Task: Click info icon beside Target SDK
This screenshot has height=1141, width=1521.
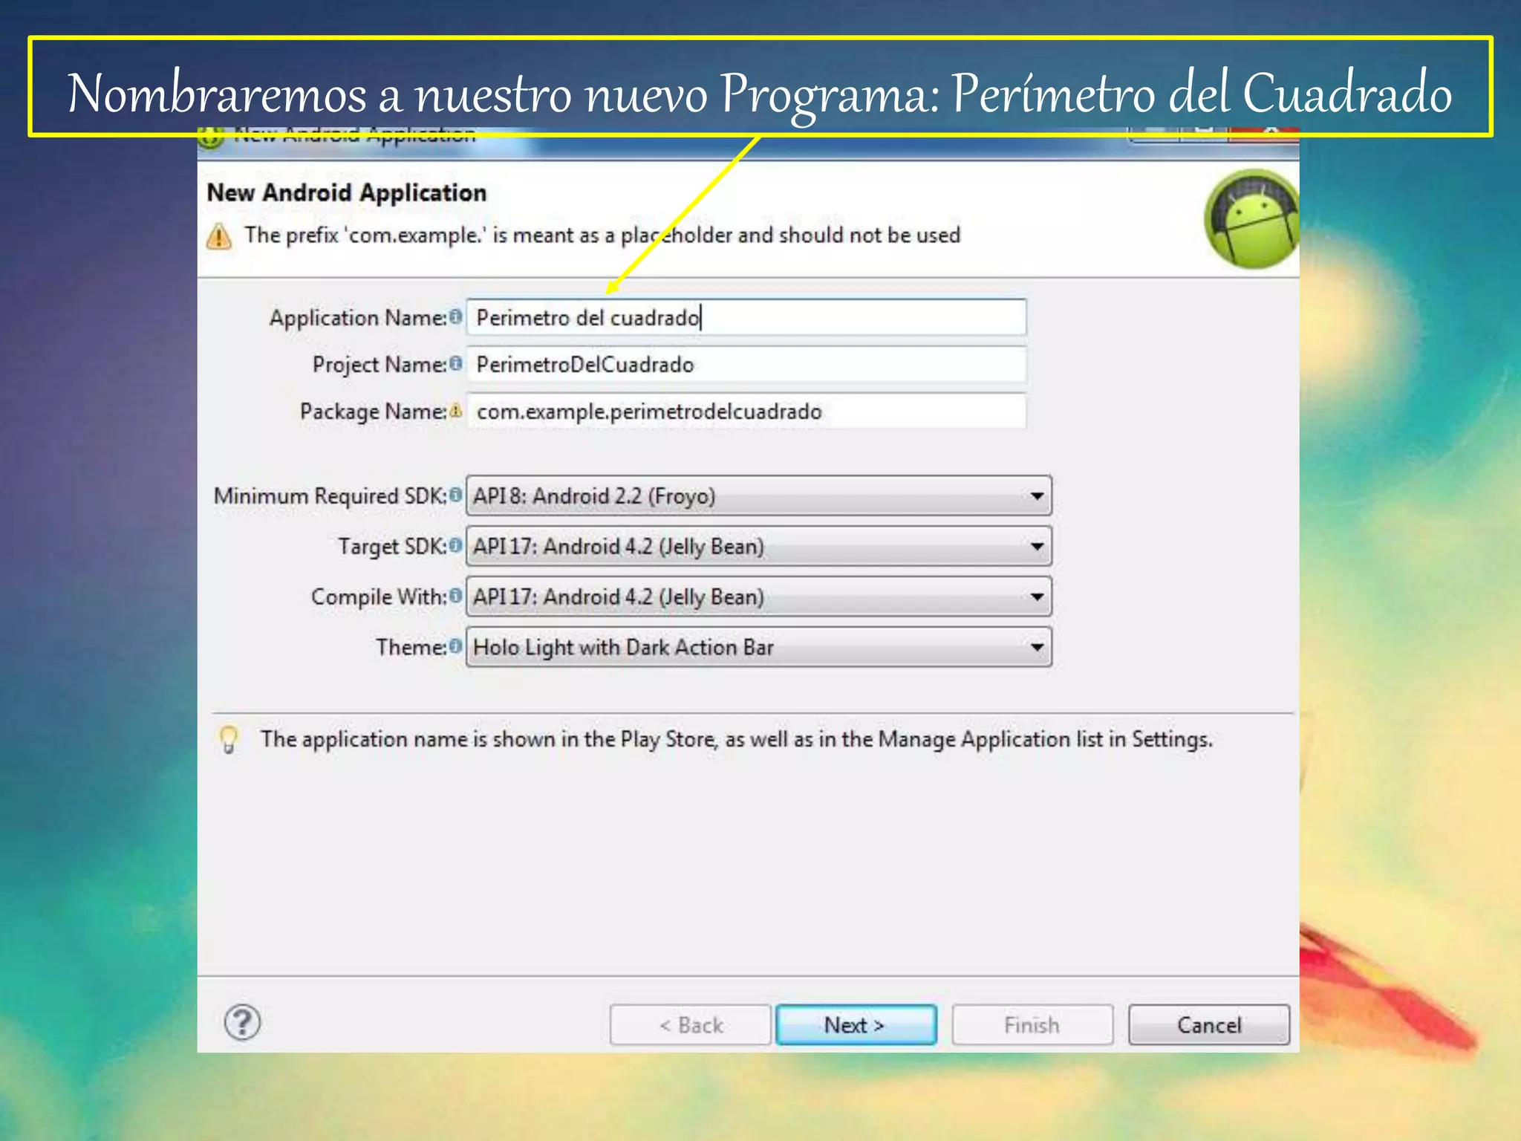Action: [x=455, y=546]
